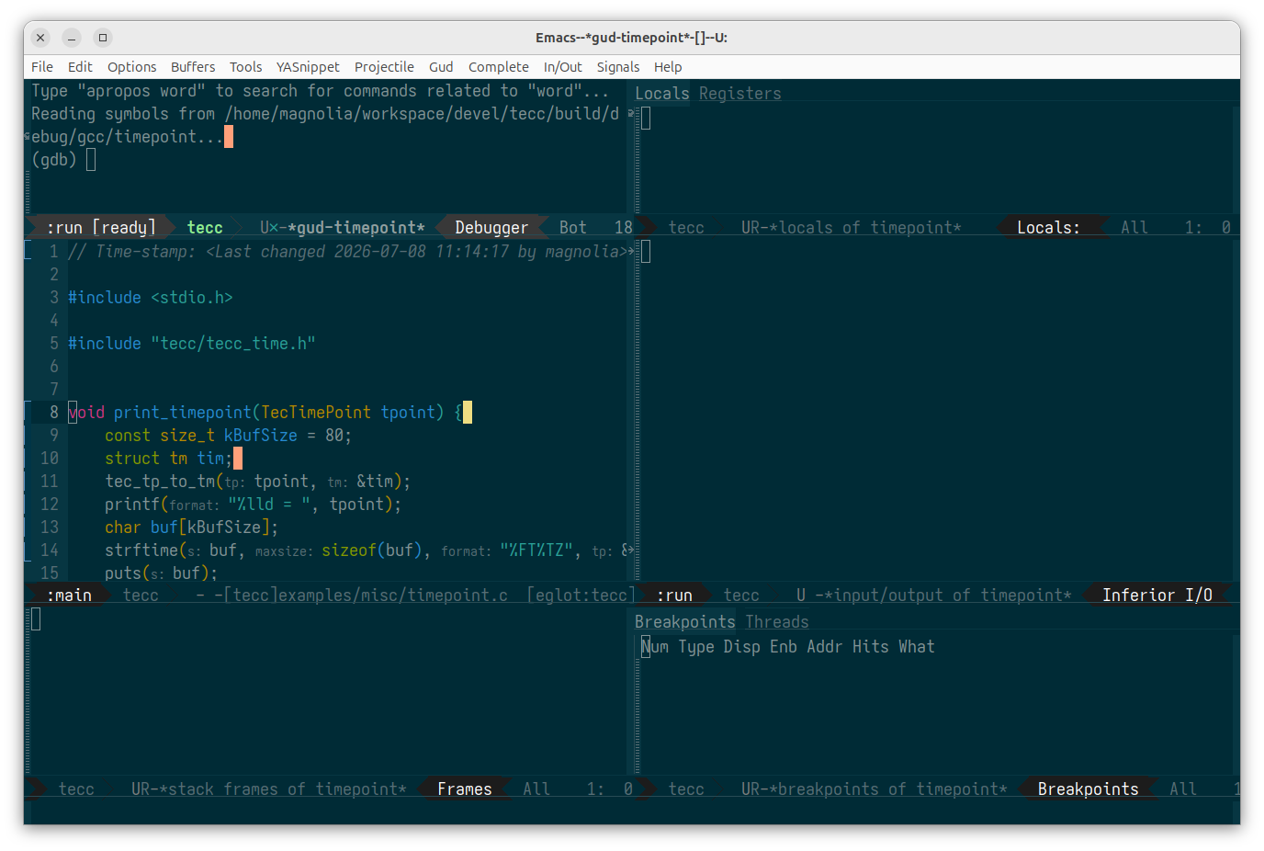This screenshot has width=1264, height=851.
Task: Open the Complete menu
Action: (498, 67)
